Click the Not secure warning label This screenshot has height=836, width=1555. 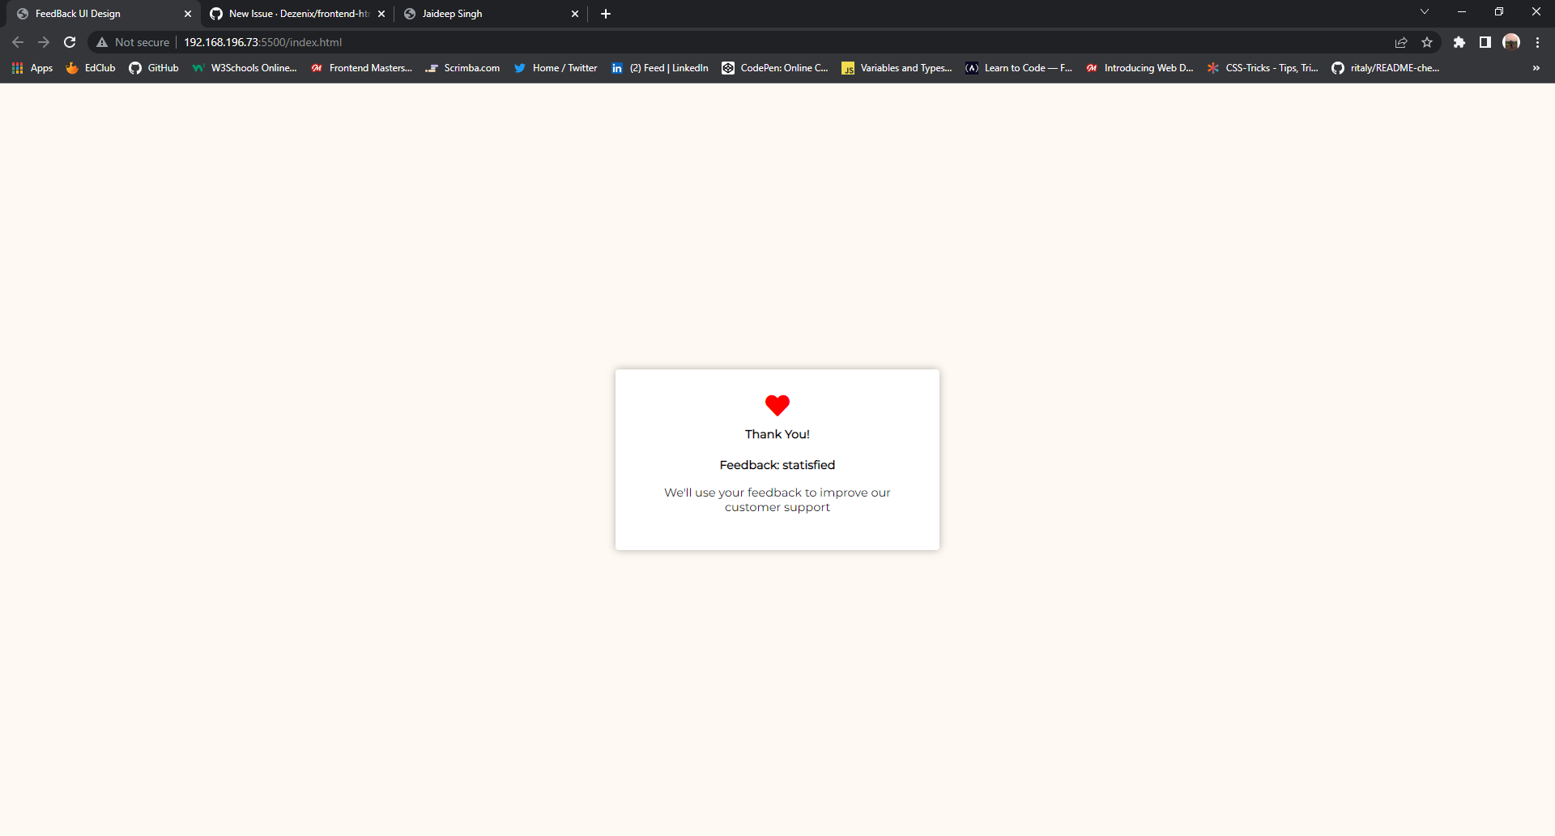point(132,42)
